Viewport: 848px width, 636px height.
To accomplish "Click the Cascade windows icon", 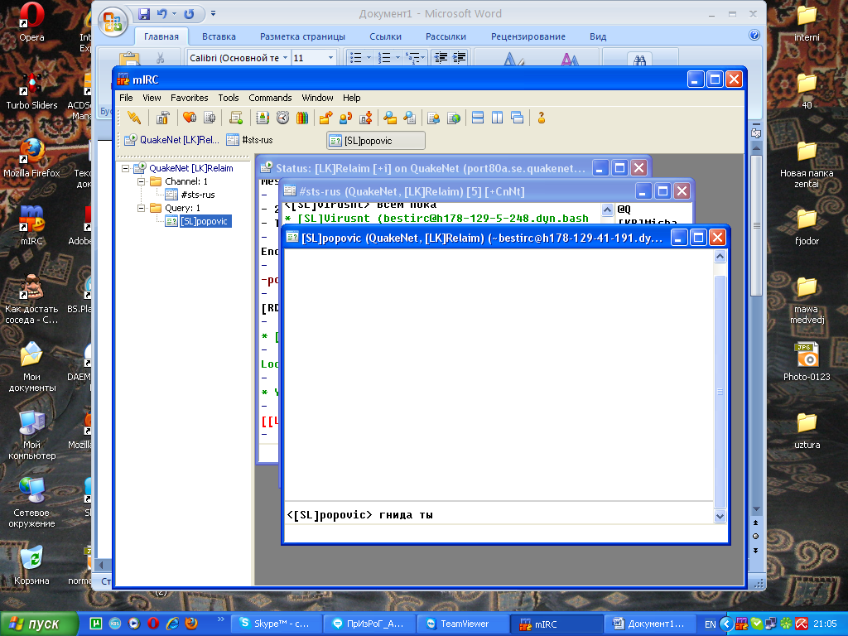I will coord(517,118).
